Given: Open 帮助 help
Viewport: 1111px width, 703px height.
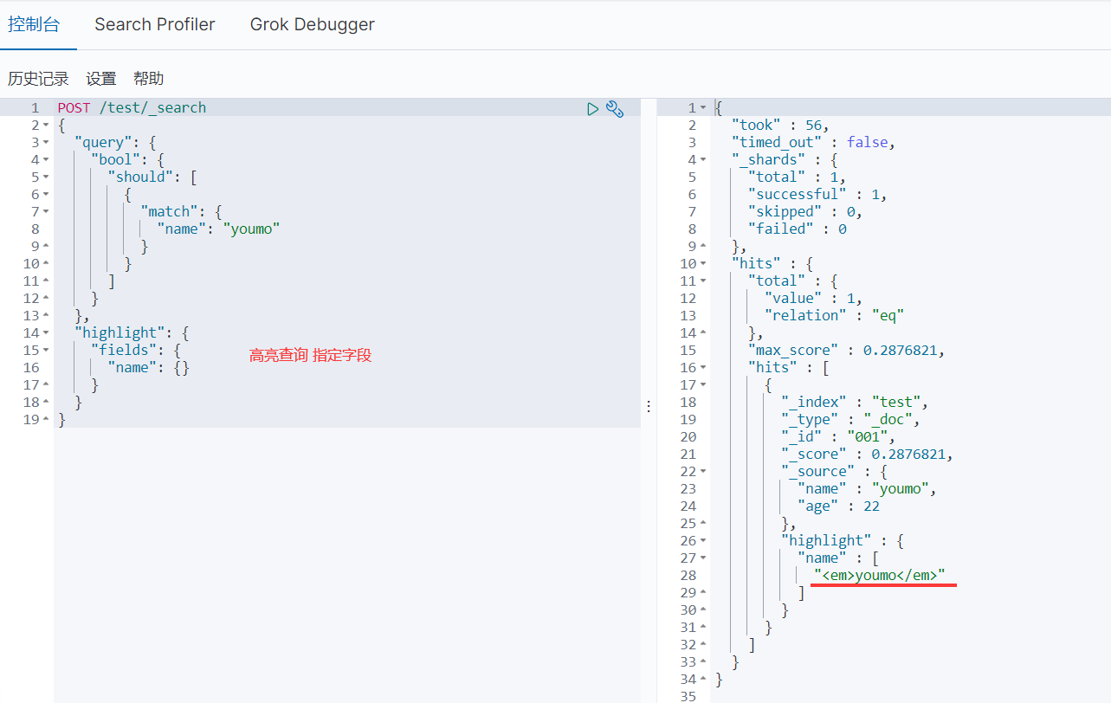Looking at the screenshot, I should point(148,79).
